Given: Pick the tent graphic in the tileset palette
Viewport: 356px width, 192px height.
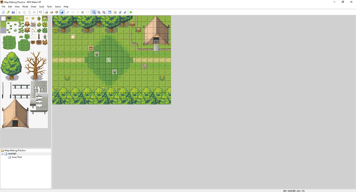Looking at the screenshot, I should 15,113.
